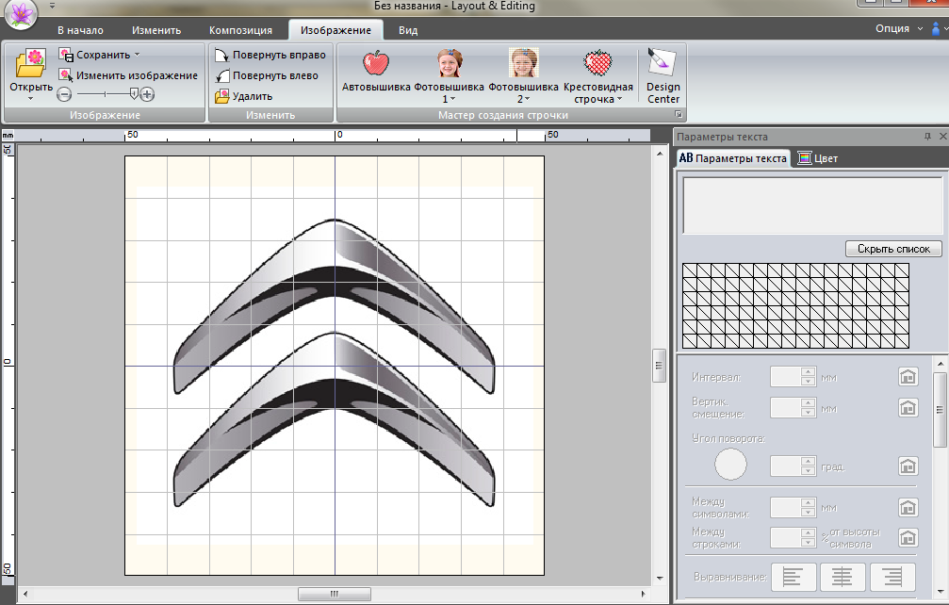
Task: Click the flower application menu button
Action: pyautogui.click(x=22, y=15)
